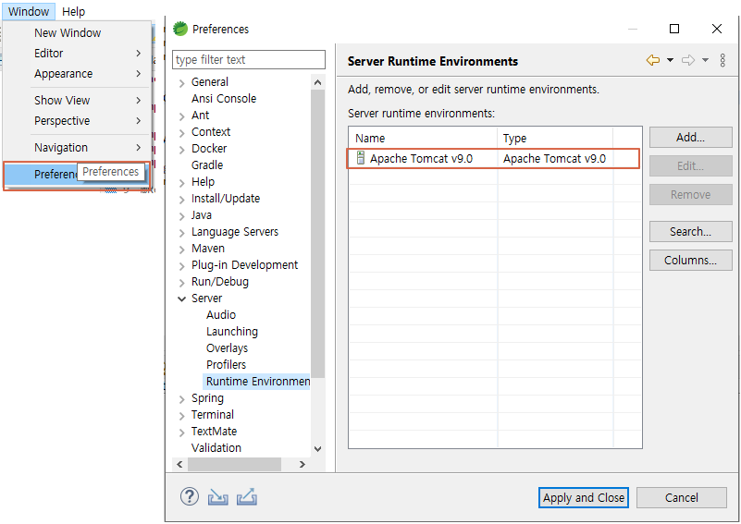Click the tree scroll up arrow
Image resolution: width=741 pixels, height=524 pixels.
point(317,82)
